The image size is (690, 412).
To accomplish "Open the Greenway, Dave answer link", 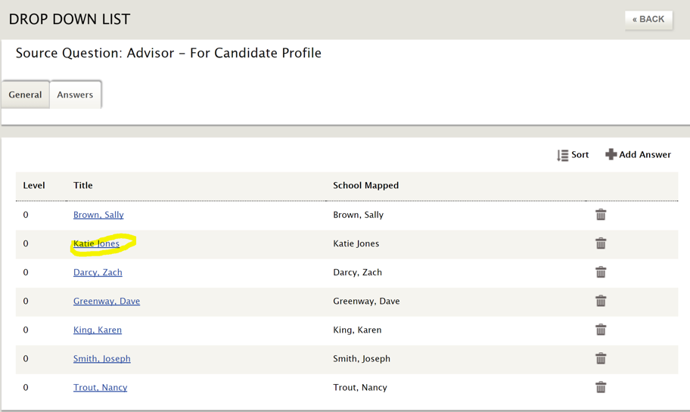I will pyautogui.click(x=107, y=301).
